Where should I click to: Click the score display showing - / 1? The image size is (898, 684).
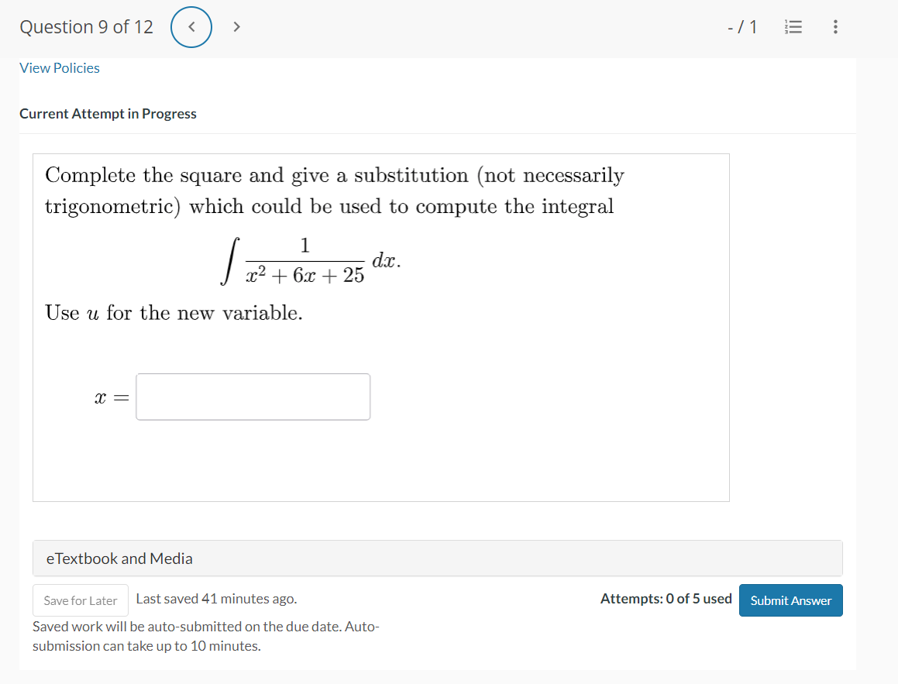[741, 26]
